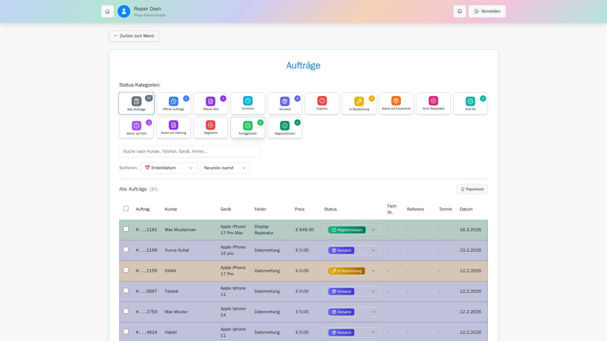
Task: Expand status dropdown for Tatatat
Action: (352, 291)
